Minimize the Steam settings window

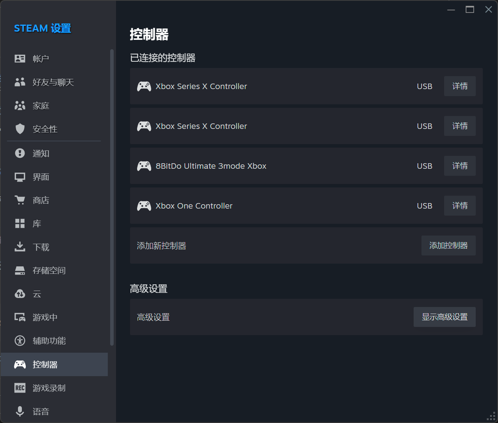(x=451, y=9)
